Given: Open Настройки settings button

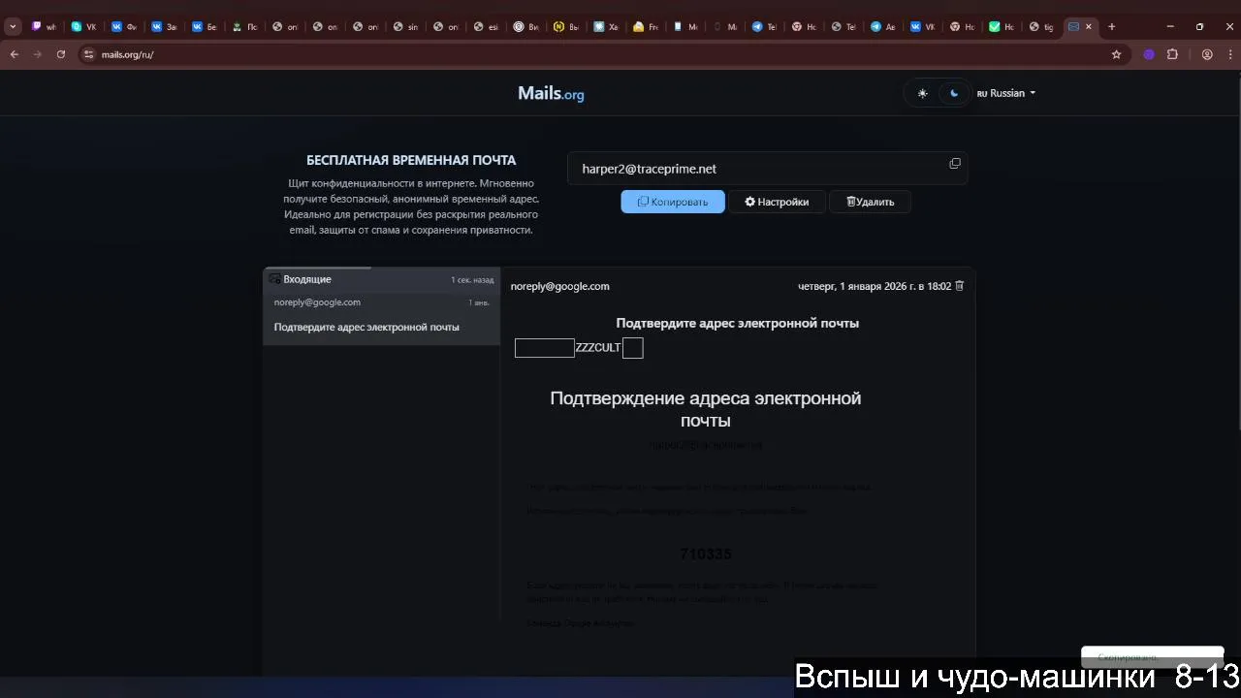Looking at the screenshot, I should click(777, 202).
